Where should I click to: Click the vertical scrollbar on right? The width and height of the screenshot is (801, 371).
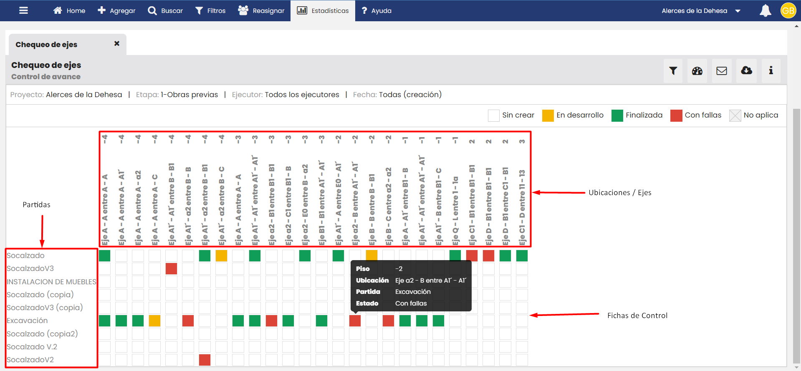pyautogui.click(x=796, y=233)
